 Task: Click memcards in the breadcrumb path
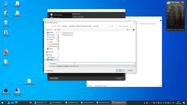(96, 26)
